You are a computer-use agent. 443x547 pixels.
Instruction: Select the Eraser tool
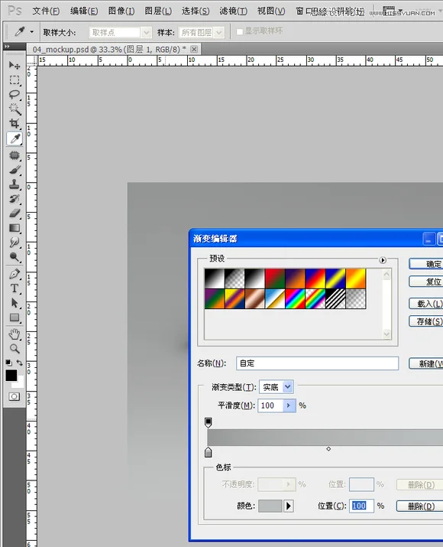point(15,213)
